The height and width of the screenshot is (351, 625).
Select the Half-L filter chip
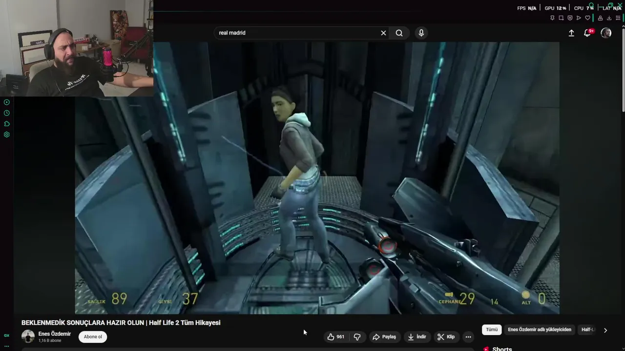pos(588,330)
